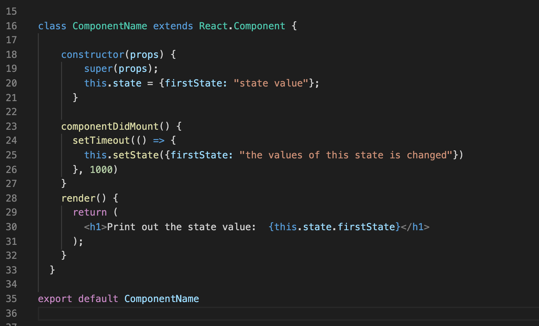The image size is (539, 326).
Task: Click 'componentDidMount' method name
Action: pyautogui.click(x=110, y=126)
